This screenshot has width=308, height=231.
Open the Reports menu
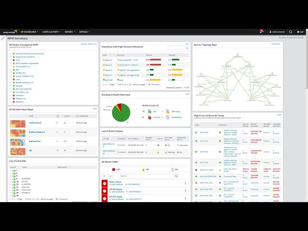pos(70,32)
